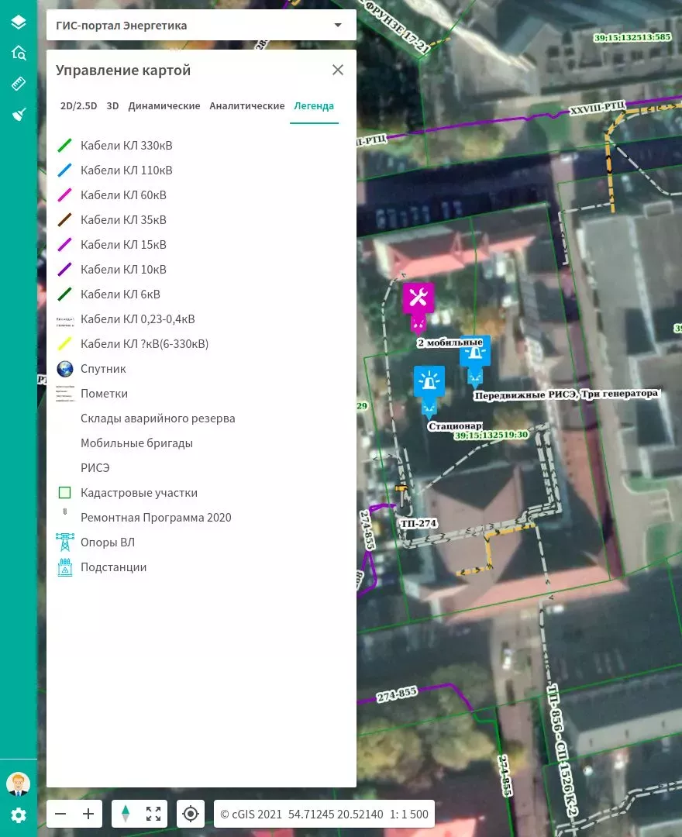This screenshot has width=682, height=837.
Task: Open the map fullscreen expander control
Action: [153, 814]
